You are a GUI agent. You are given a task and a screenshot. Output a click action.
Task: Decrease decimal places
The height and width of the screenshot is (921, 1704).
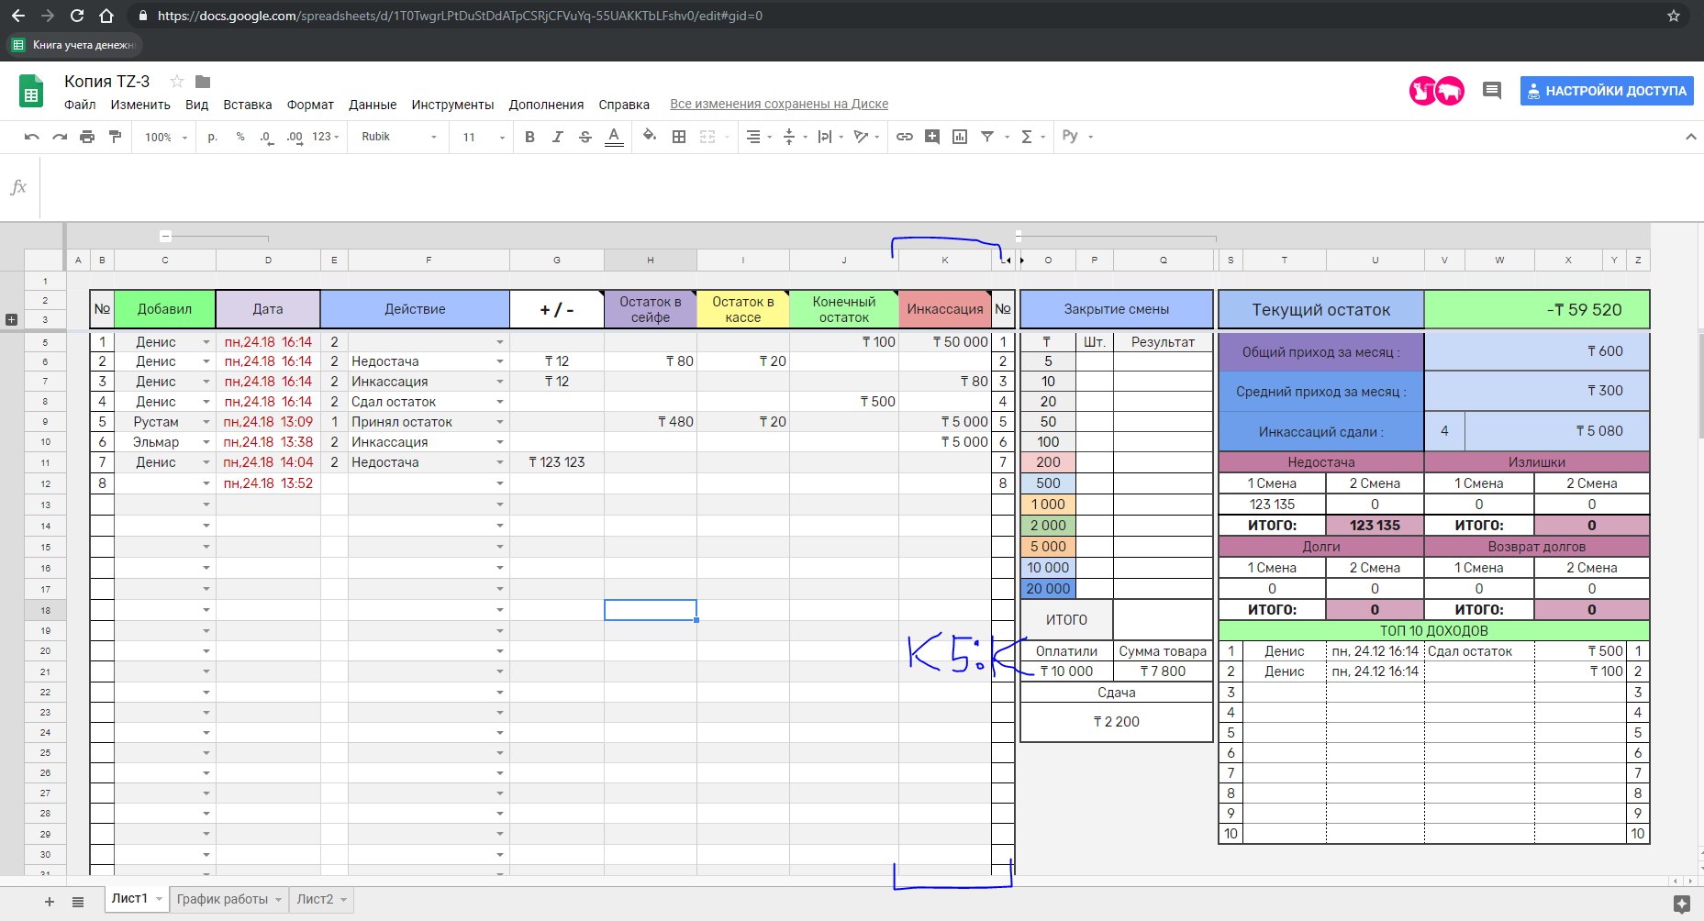click(x=266, y=137)
